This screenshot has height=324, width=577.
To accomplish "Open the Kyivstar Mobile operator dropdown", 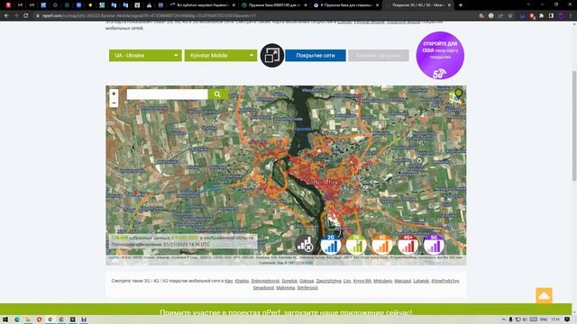I will tap(221, 56).
